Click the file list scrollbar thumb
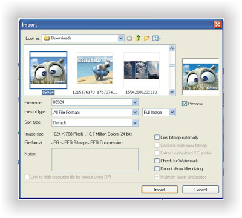The width and height of the screenshot is (242, 218). (172, 65)
